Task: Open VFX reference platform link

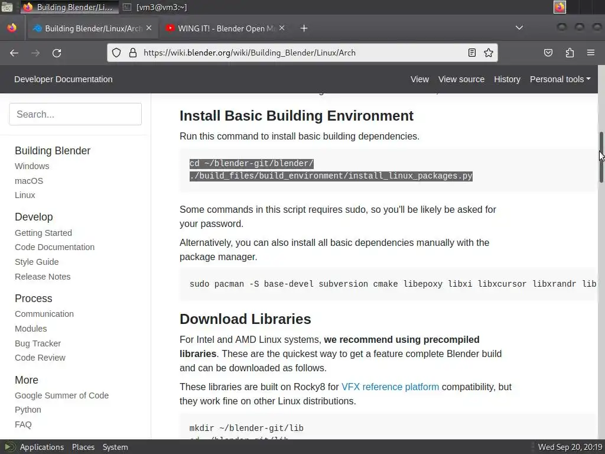Action: 390,387
